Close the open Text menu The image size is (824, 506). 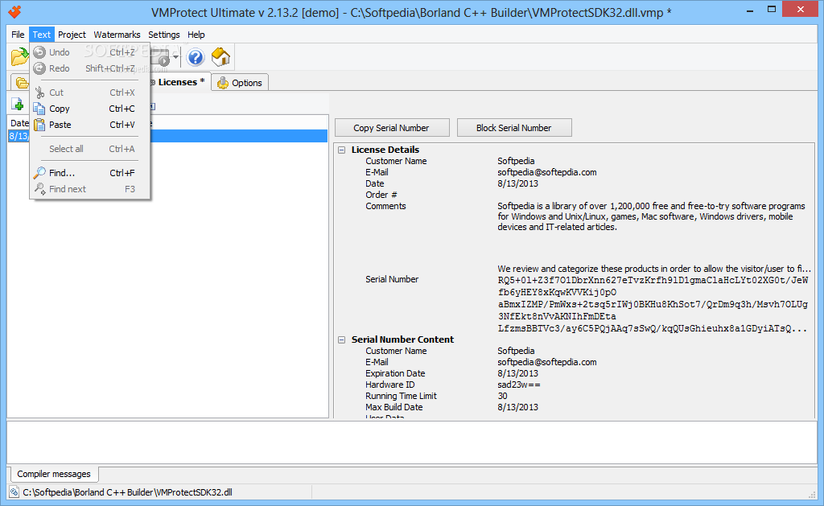42,35
